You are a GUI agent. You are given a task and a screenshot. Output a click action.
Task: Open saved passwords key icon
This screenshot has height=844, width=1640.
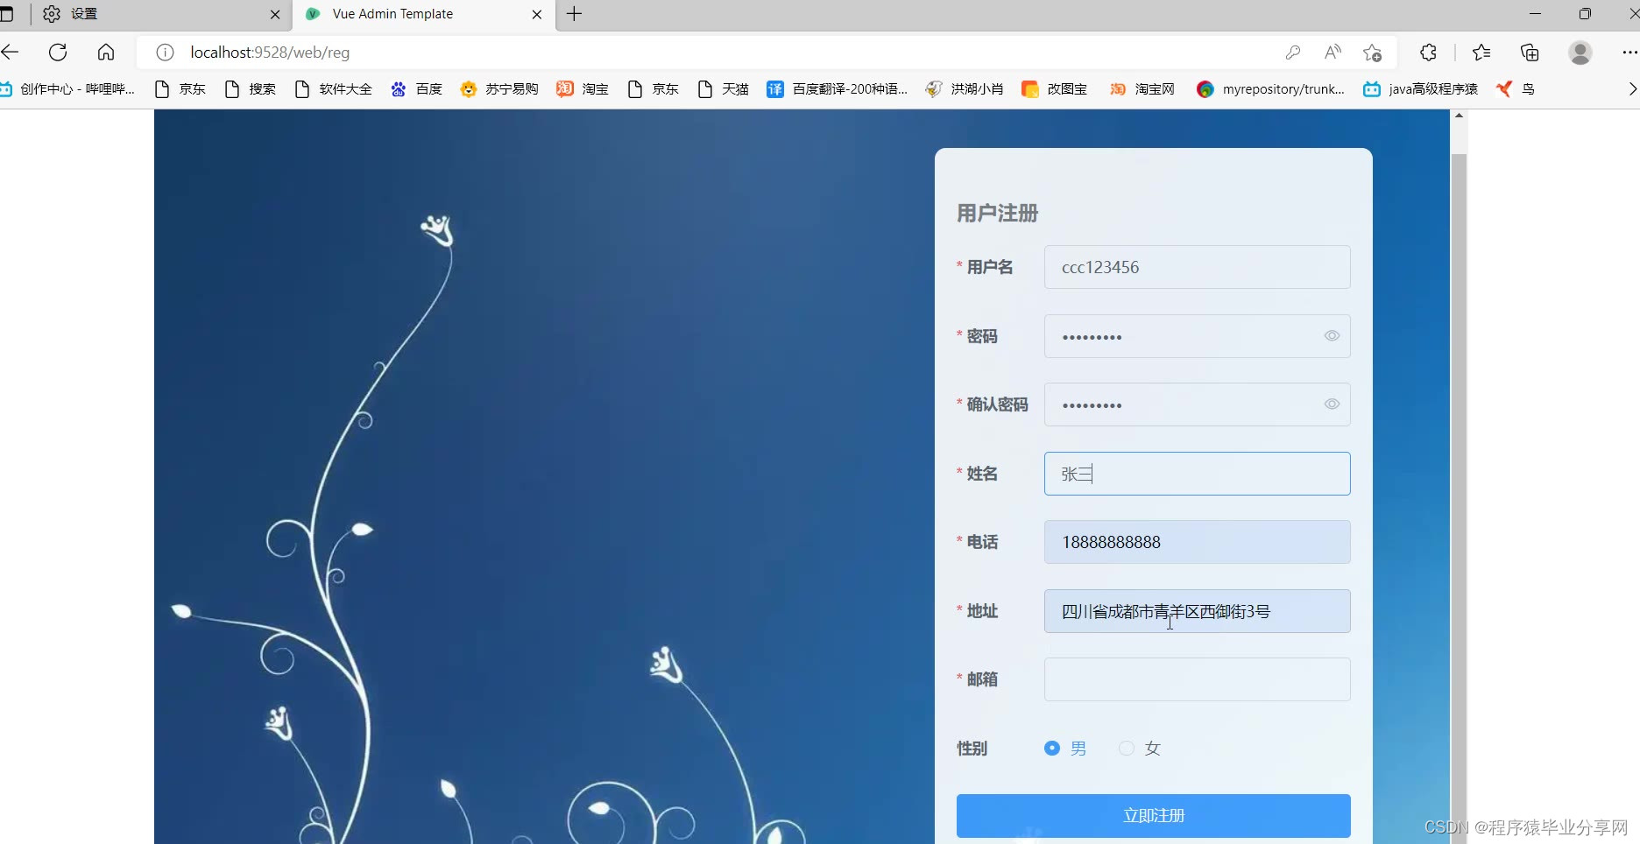point(1293,53)
